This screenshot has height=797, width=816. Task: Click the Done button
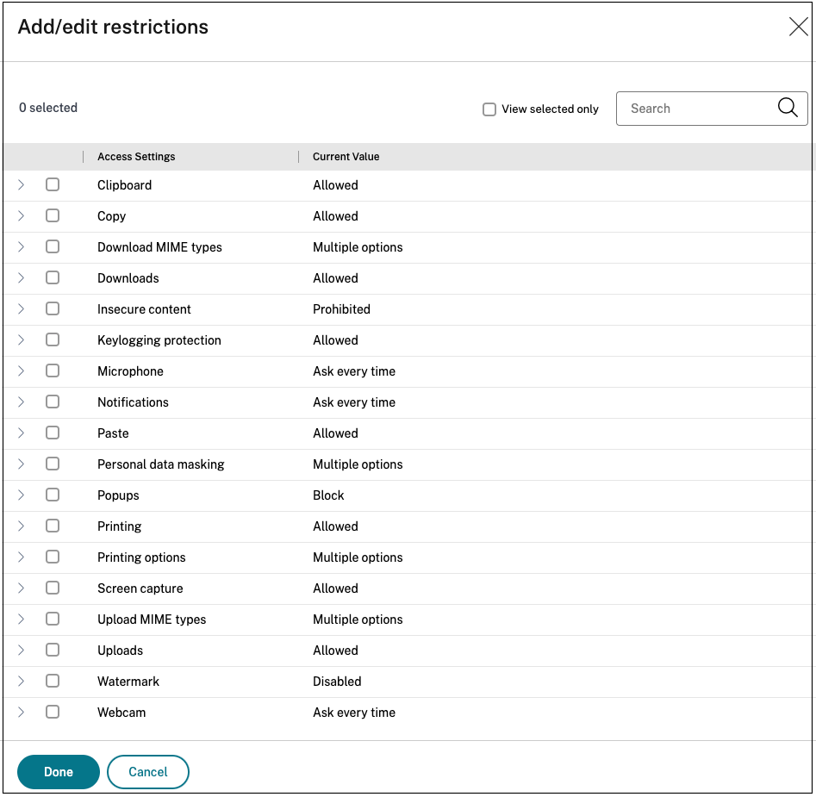(59, 771)
